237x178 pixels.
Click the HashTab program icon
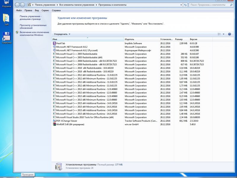click(55, 43)
